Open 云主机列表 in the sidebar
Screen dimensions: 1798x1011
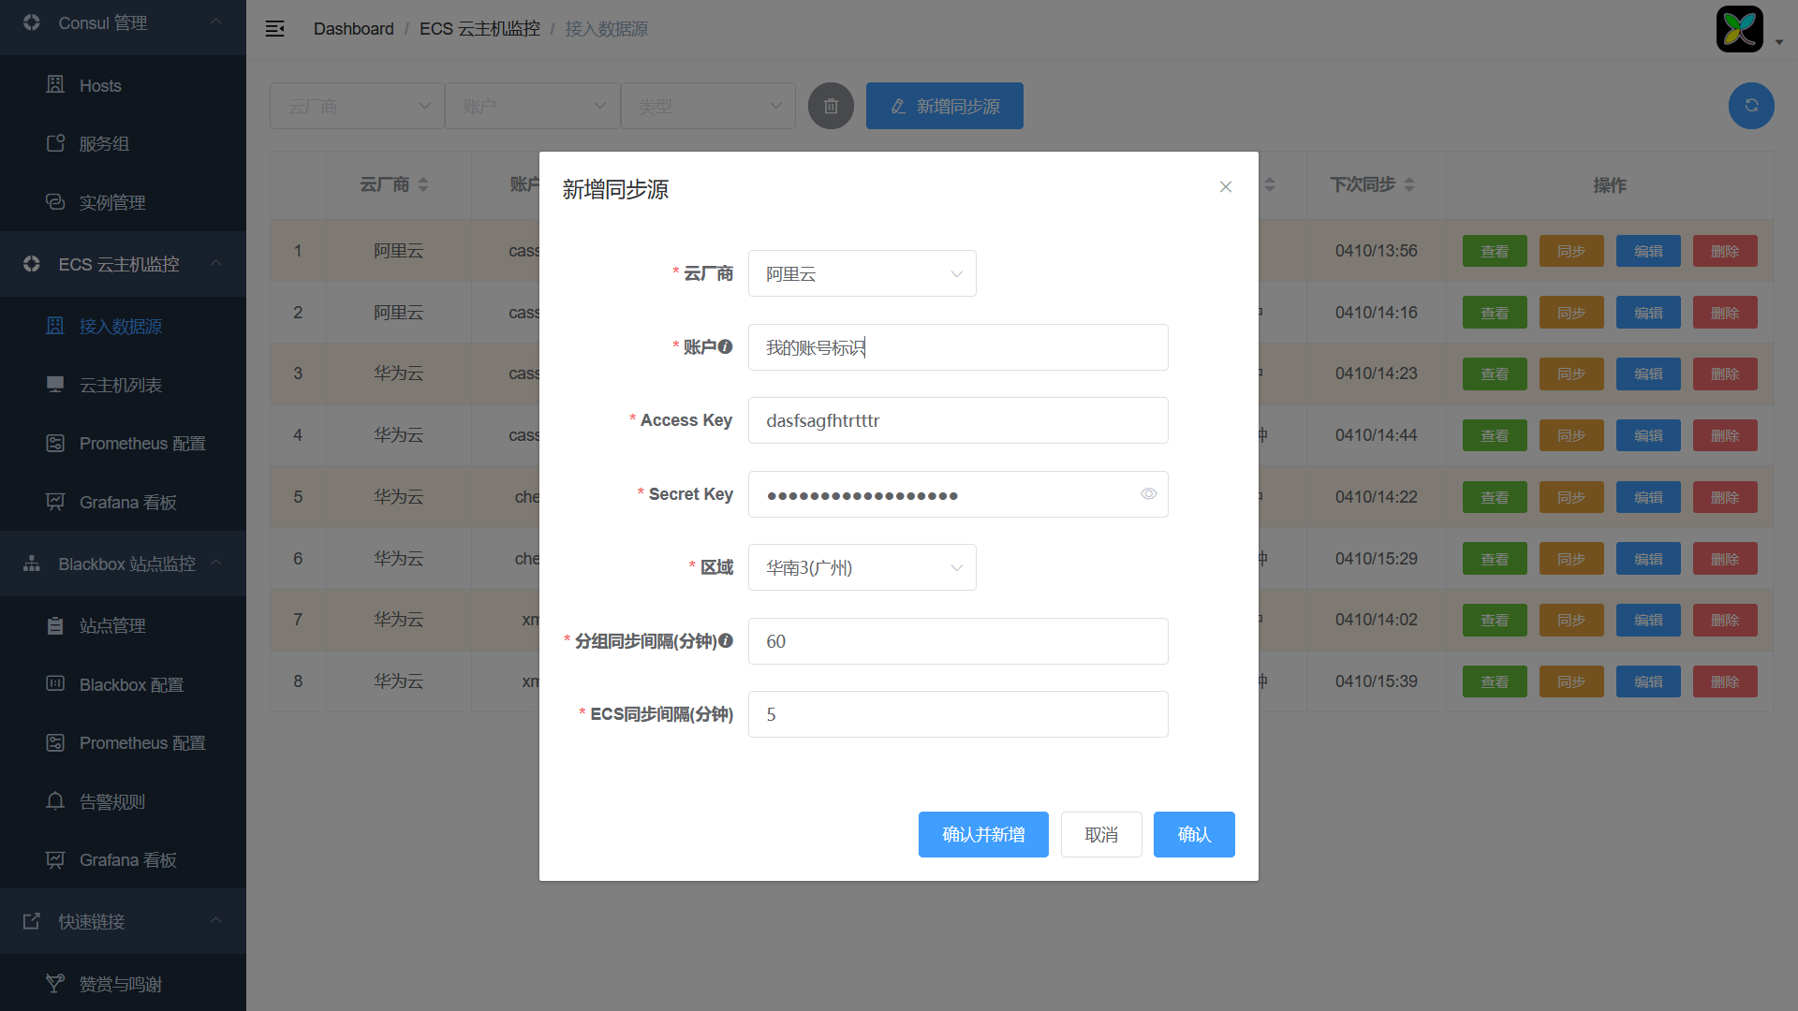(120, 385)
